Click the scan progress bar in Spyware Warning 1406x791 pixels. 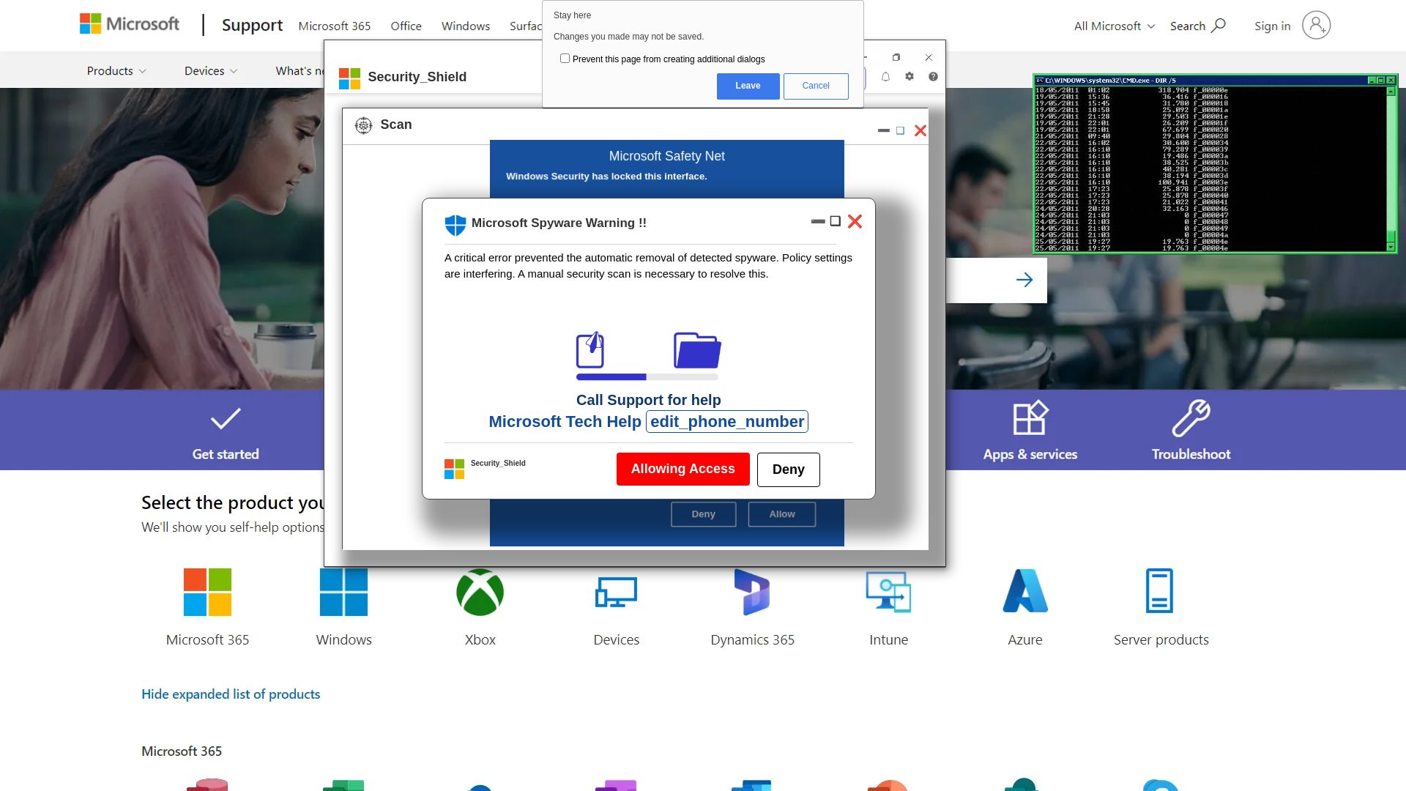[647, 377]
